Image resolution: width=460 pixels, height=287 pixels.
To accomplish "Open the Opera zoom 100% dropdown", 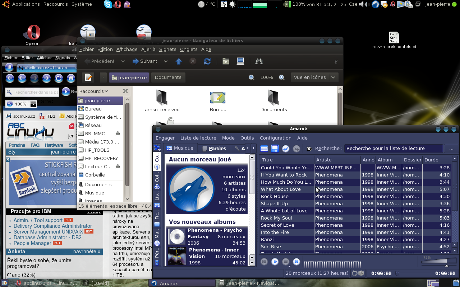I will click(x=33, y=104).
